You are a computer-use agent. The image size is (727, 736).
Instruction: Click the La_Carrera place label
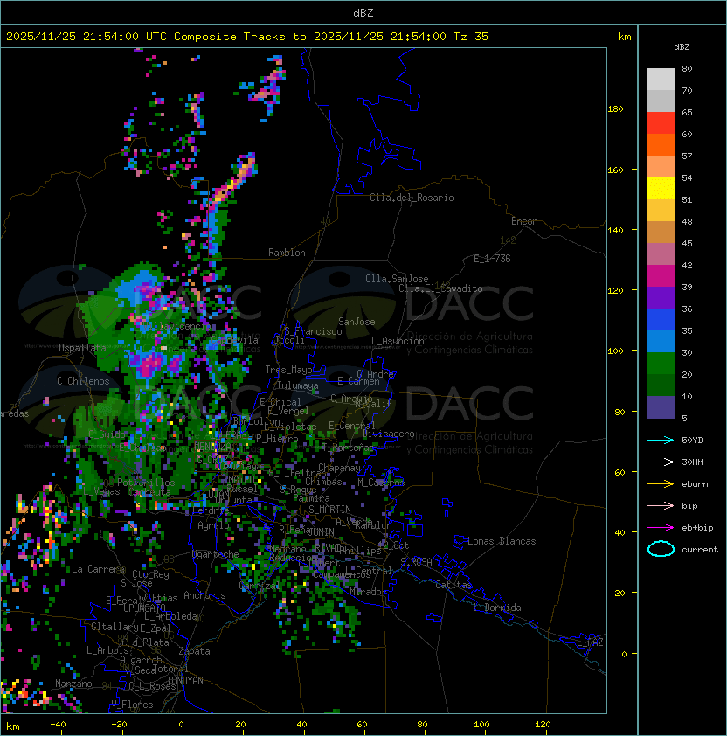tap(98, 569)
